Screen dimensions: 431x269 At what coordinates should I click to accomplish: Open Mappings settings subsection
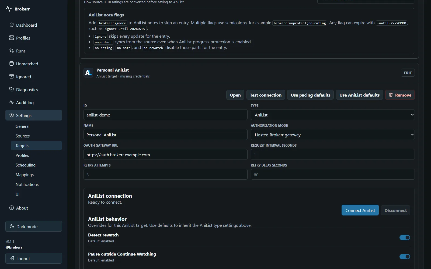click(36, 175)
